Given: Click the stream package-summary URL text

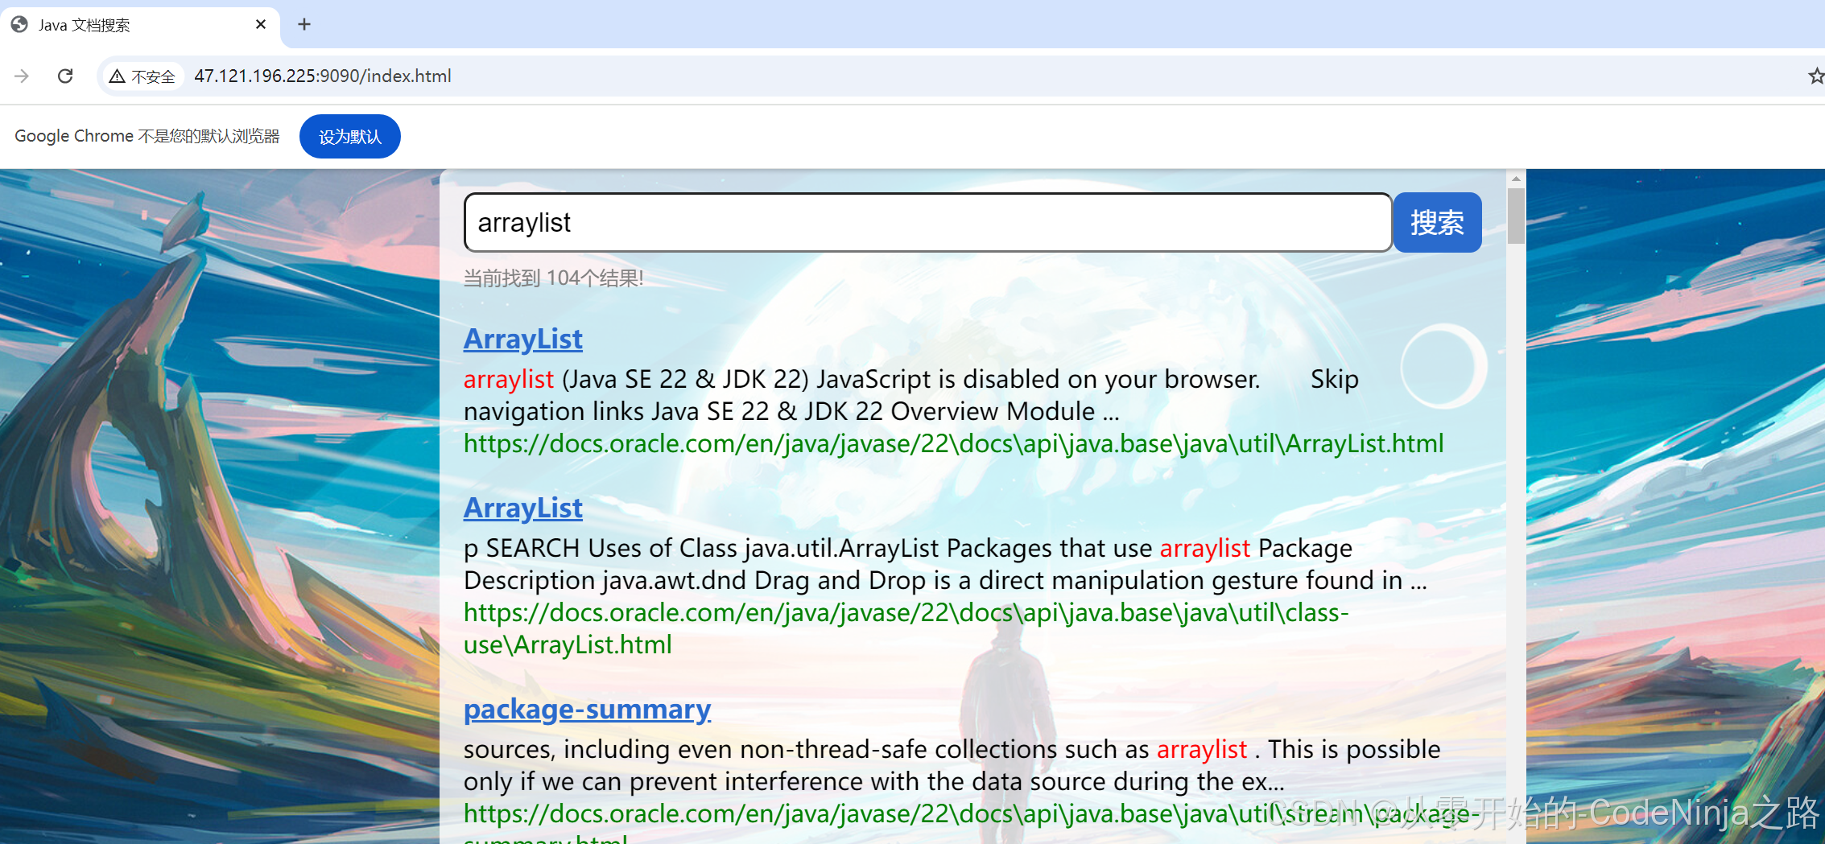Looking at the screenshot, I should pyautogui.click(x=971, y=822).
